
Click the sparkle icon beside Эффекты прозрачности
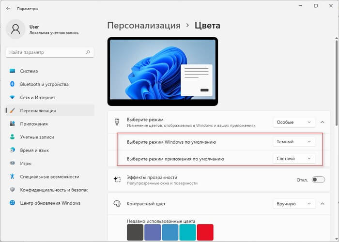(x=117, y=180)
